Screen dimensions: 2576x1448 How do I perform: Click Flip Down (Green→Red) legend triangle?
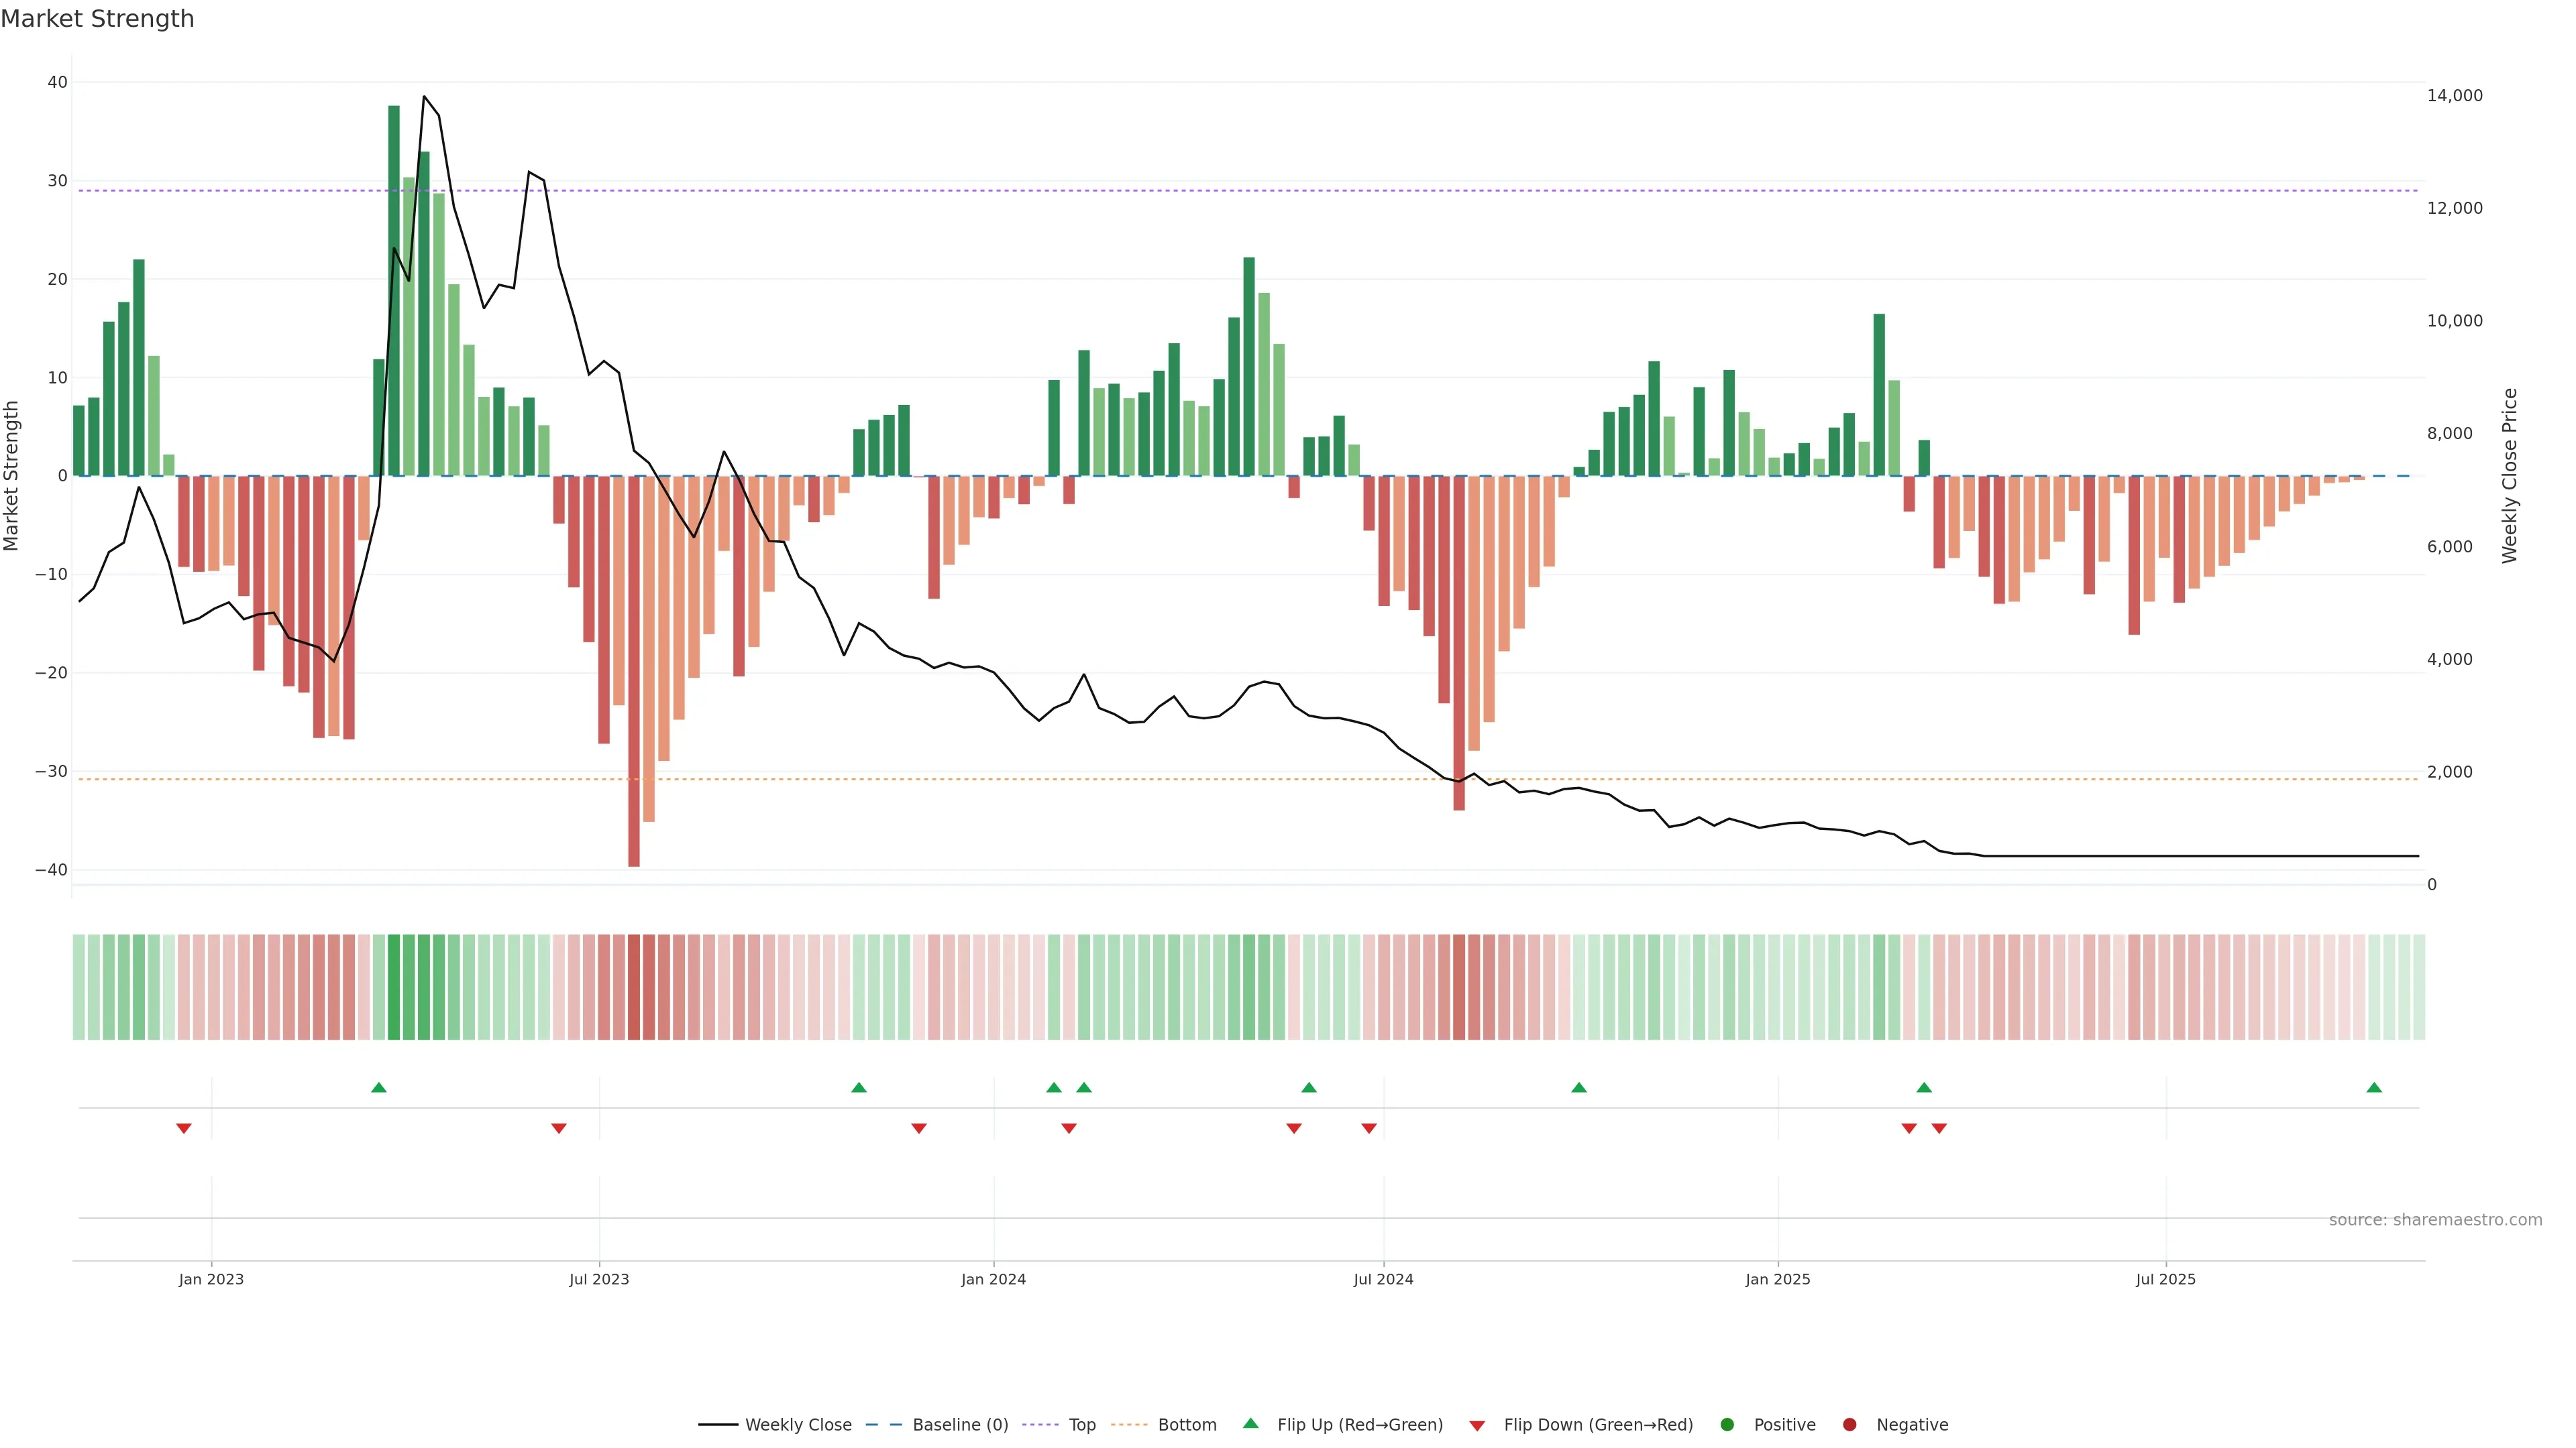[x=1477, y=1426]
